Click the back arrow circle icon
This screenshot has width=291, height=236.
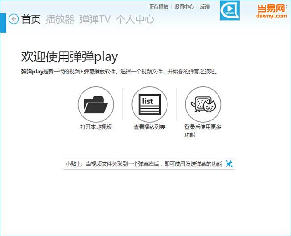13,19
